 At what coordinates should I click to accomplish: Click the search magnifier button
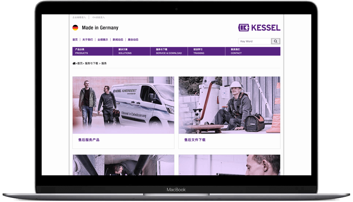click(x=276, y=41)
